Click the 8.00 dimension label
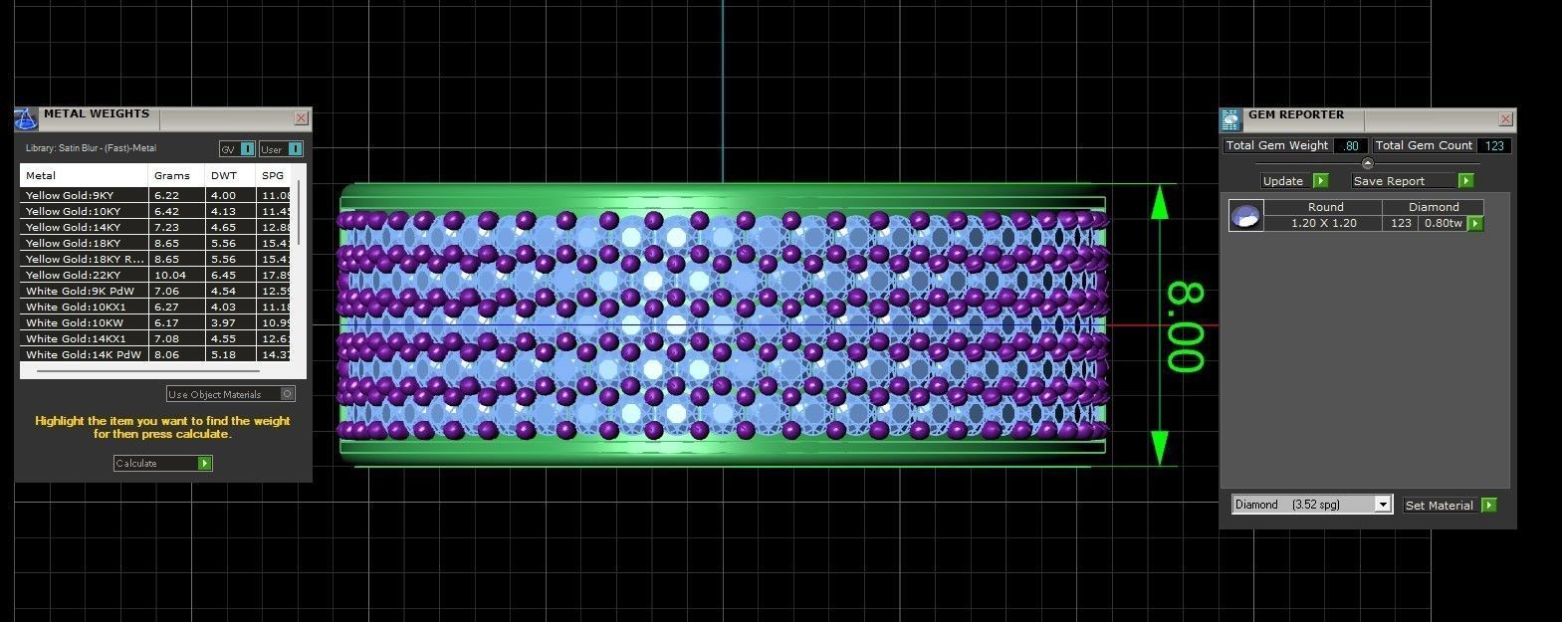This screenshot has height=622, width=1562. (1186, 327)
